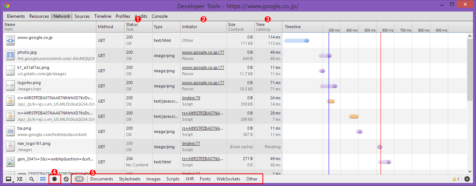Filter requests by Fonts
The width and height of the screenshot is (476, 186).
[205, 179]
